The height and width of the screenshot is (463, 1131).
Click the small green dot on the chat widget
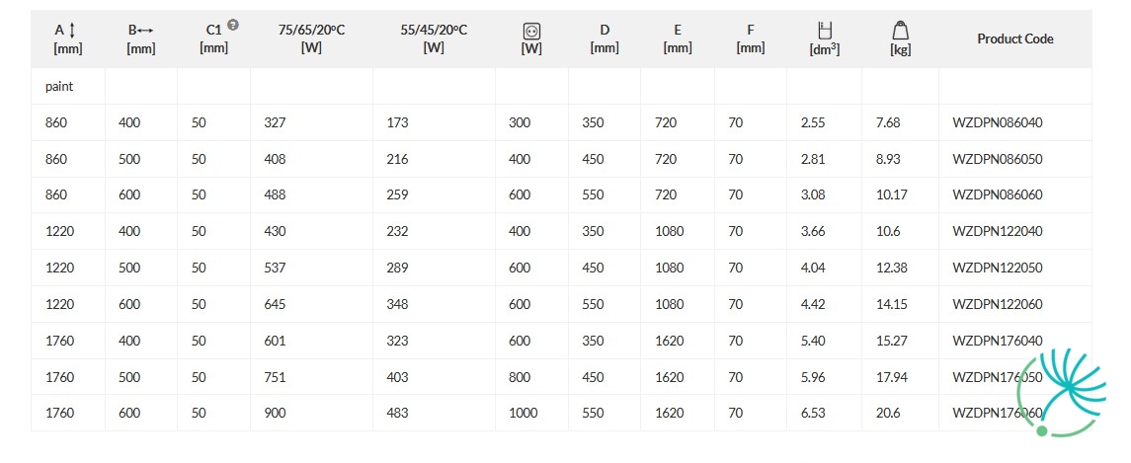(x=1041, y=430)
